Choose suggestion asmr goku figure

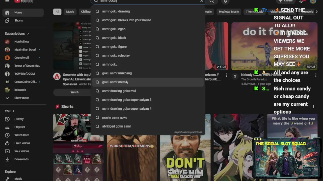pos(148,47)
